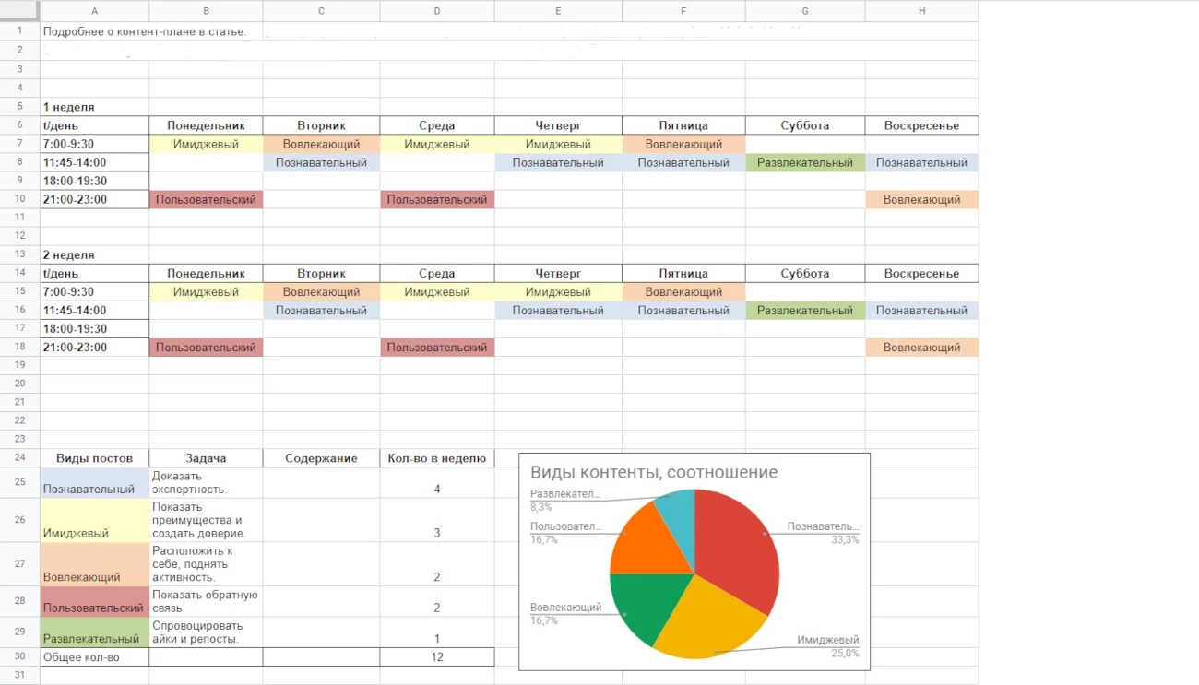Click task cell 'Доказать экспертность.'
Screen dimensions: 1199x685
[206, 483]
